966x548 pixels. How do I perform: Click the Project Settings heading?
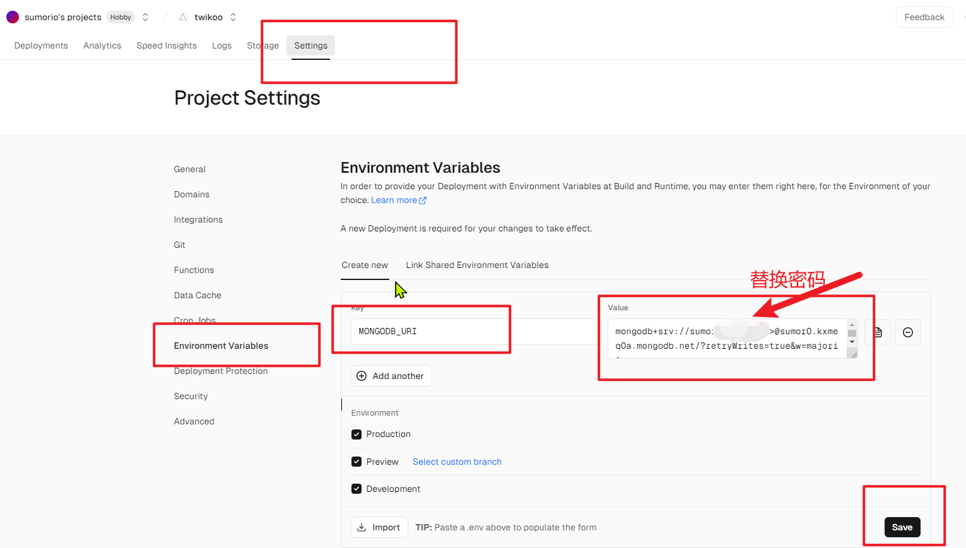(x=247, y=98)
